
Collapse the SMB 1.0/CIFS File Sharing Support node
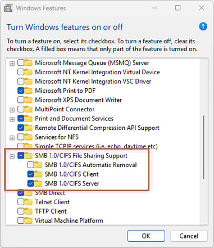pyautogui.click(x=12, y=156)
